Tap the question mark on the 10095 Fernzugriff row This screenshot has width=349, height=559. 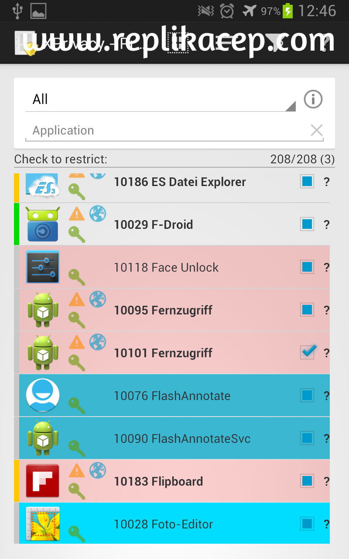[326, 310]
